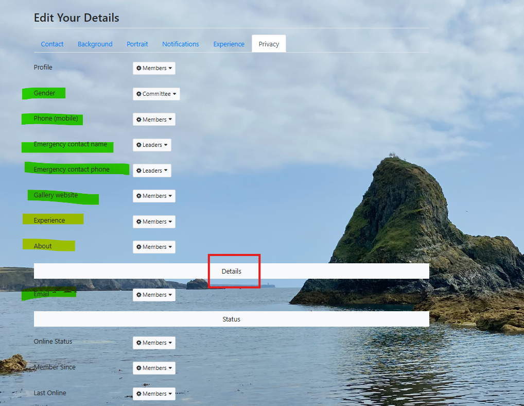Click the Emergency contact name label
524x406 pixels.
[x=70, y=144]
